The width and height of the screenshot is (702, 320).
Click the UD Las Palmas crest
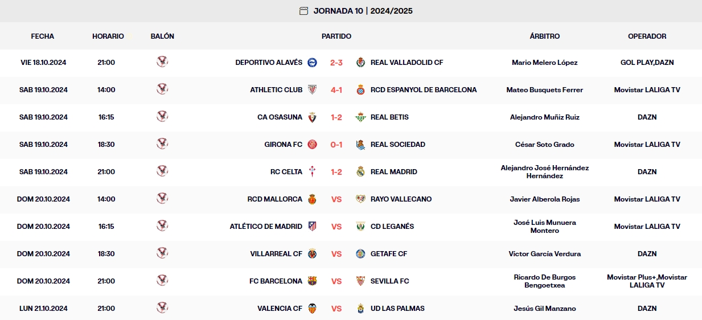point(360,309)
